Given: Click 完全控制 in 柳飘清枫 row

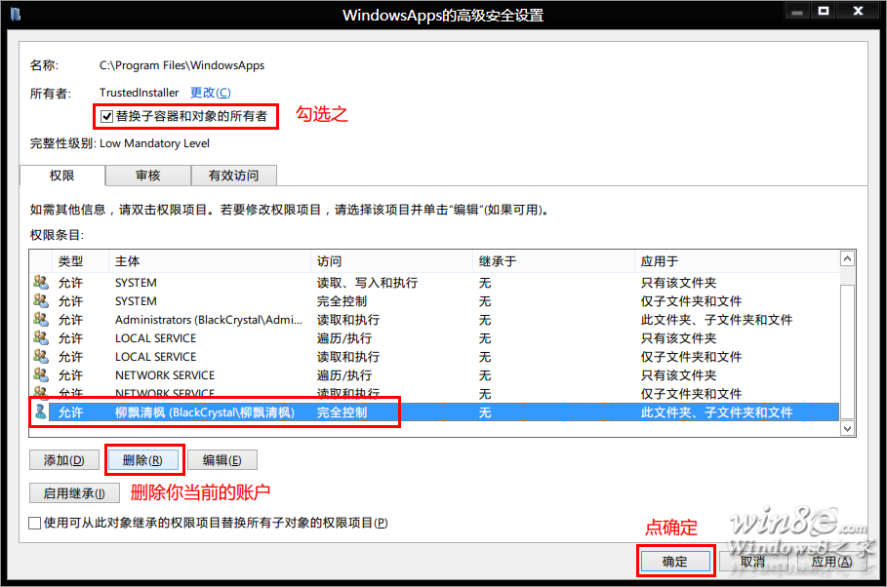Looking at the screenshot, I should (342, 412).
